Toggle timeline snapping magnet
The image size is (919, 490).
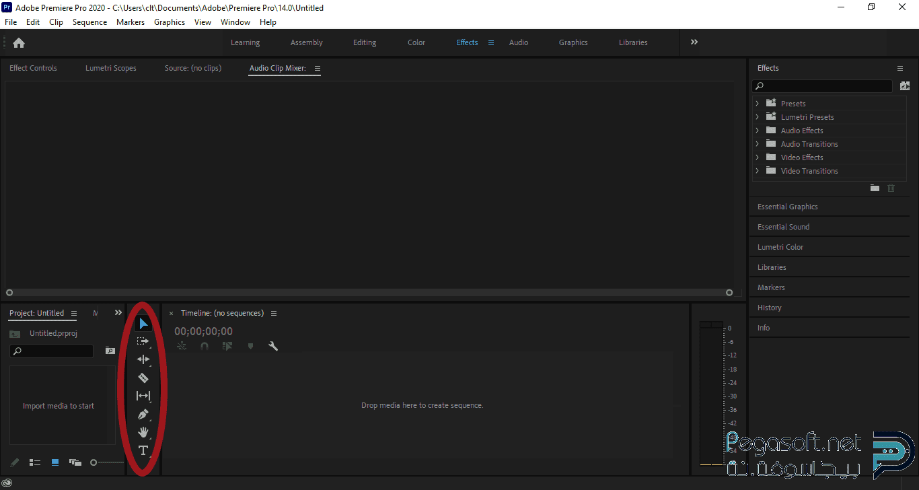[205, 346]
